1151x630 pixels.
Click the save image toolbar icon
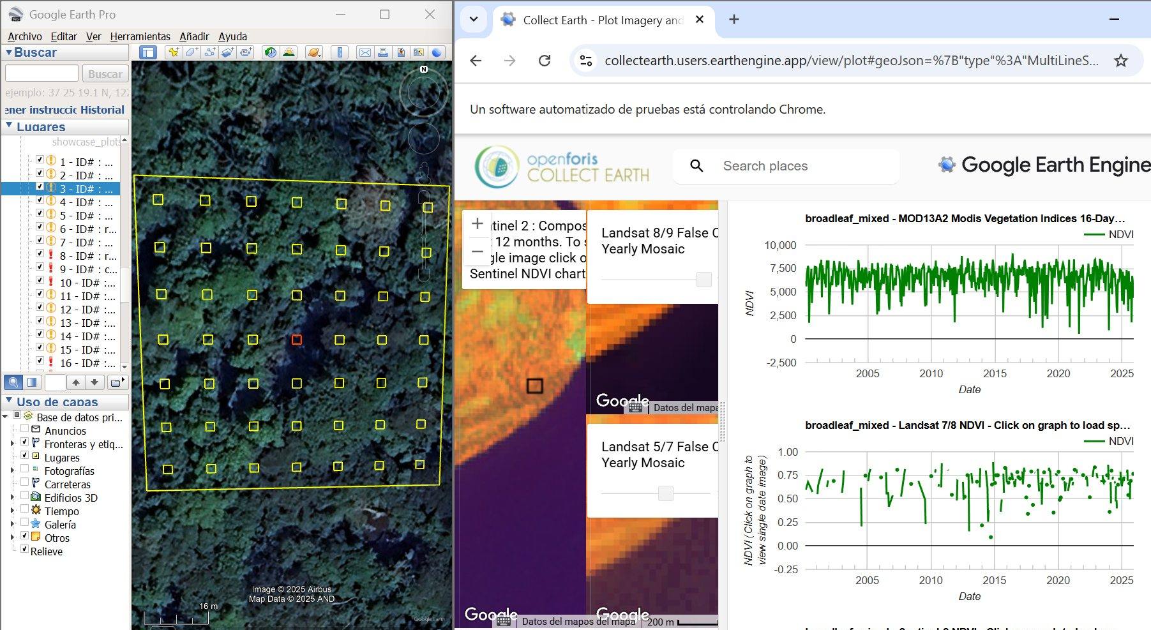tap(401, 52)
